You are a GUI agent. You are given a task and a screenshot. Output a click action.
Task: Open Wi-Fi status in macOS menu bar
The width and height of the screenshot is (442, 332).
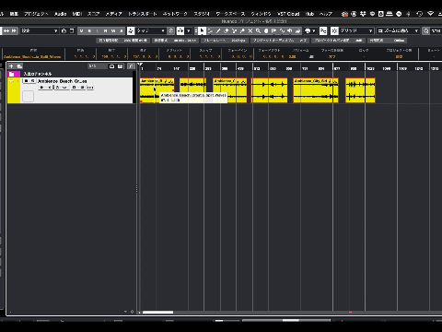(x=430, y=14)
